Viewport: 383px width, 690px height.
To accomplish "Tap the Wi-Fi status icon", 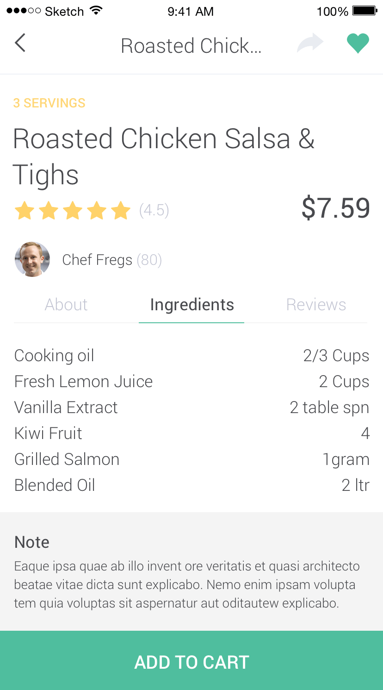I will [96, 11].
